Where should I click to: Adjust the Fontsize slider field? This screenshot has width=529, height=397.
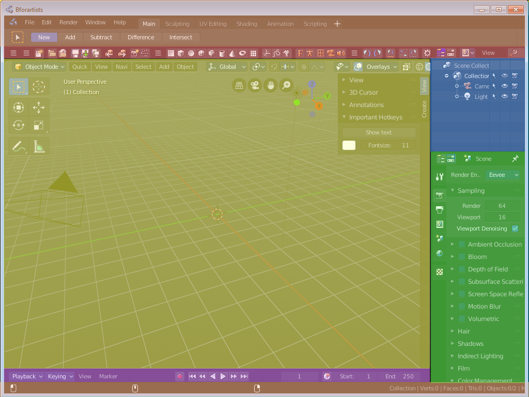(388, 145)
